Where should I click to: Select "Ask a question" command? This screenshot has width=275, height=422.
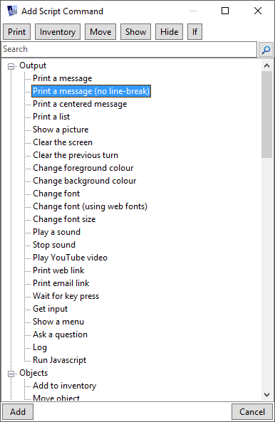pos(60,334)
